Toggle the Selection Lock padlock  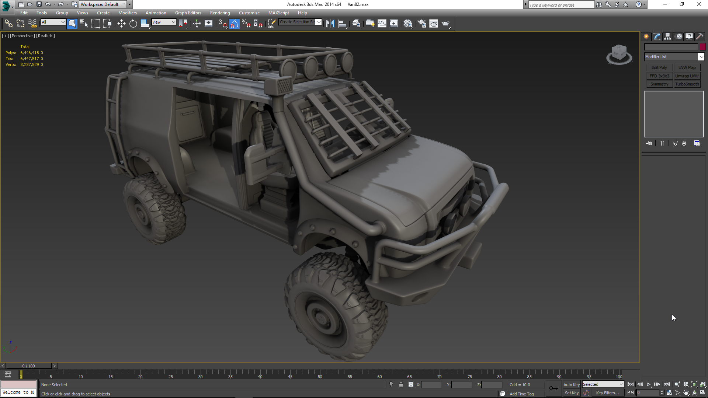coord(401,384)
